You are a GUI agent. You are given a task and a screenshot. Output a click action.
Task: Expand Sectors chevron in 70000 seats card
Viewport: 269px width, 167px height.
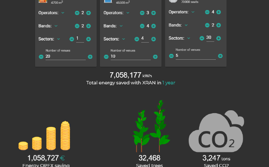click(189, 38)
